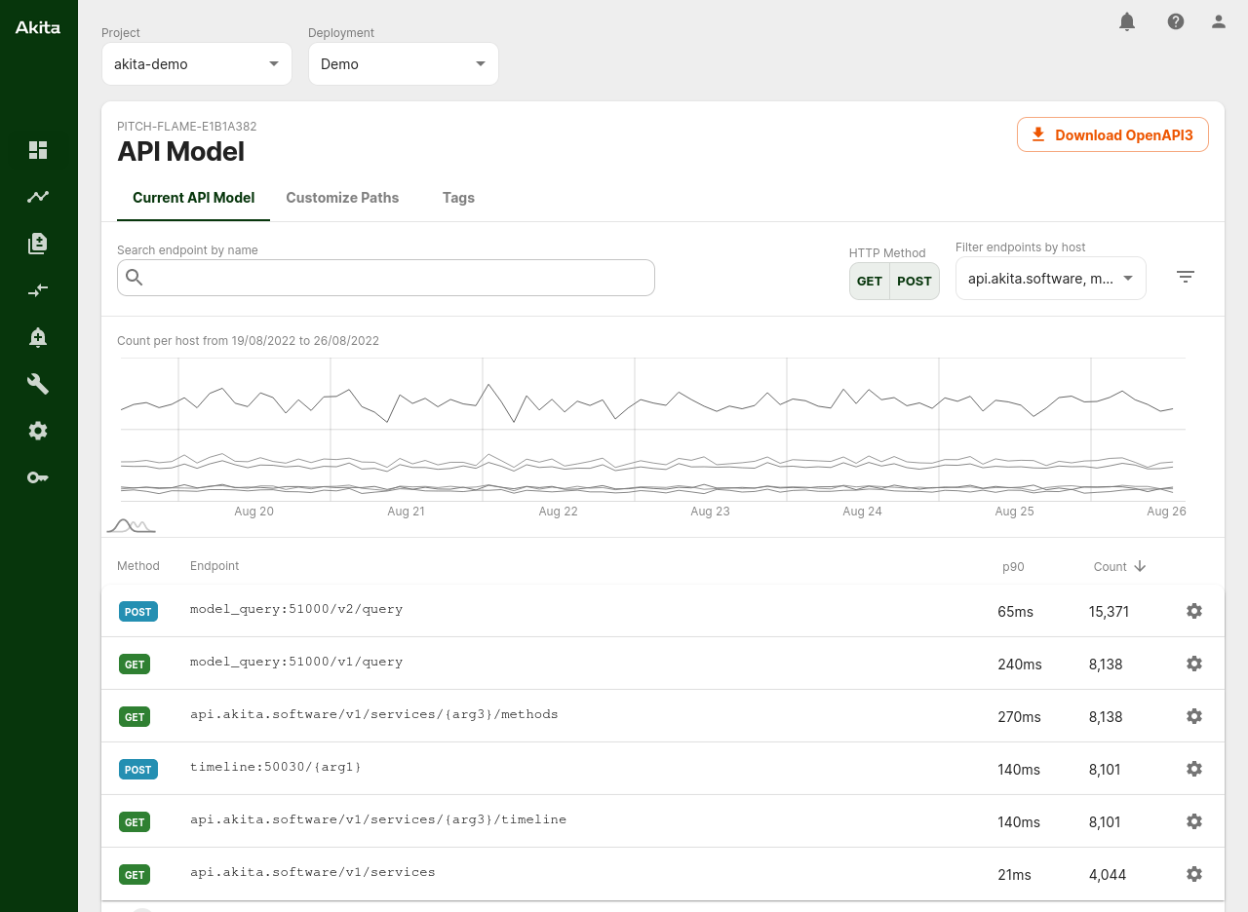Open settings gear for api.akita.software/v1/services row

1194,874
